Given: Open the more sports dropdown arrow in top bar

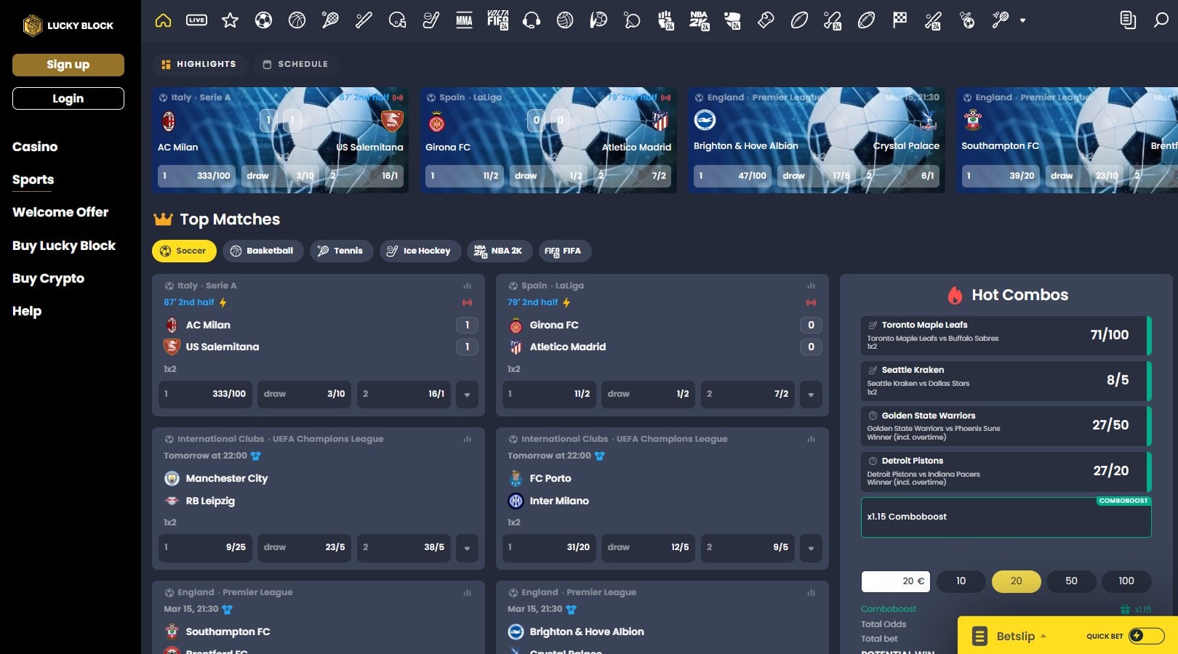Looking at the screenshot, I should point(1024,21).
